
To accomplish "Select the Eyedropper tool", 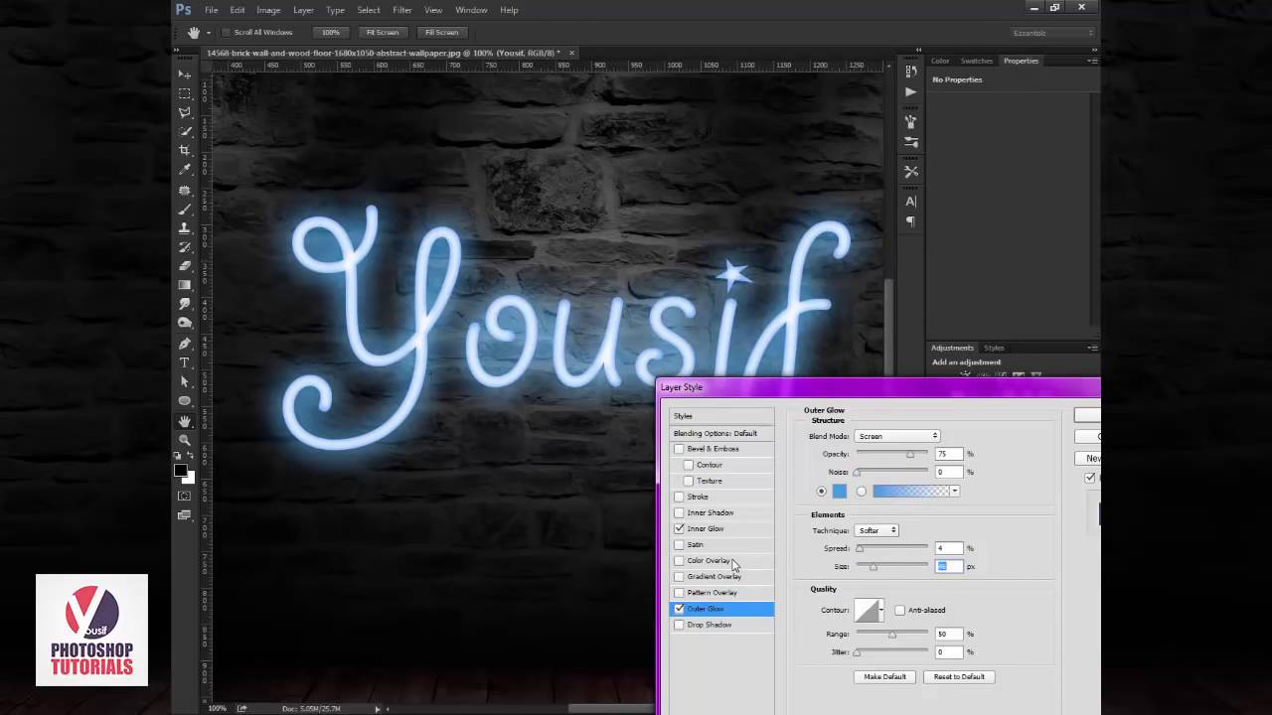I will 185,170.
